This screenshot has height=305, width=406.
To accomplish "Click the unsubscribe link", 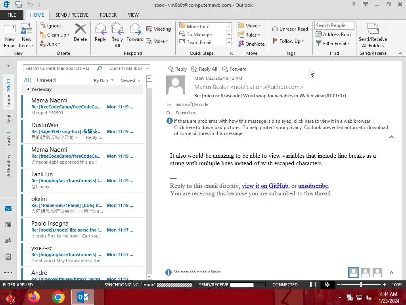I will [313, 186].
